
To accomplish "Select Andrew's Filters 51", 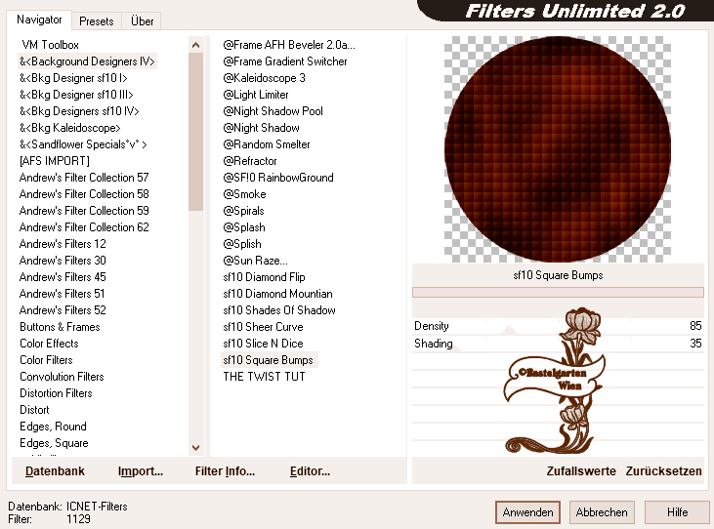I will coord(62,294).
